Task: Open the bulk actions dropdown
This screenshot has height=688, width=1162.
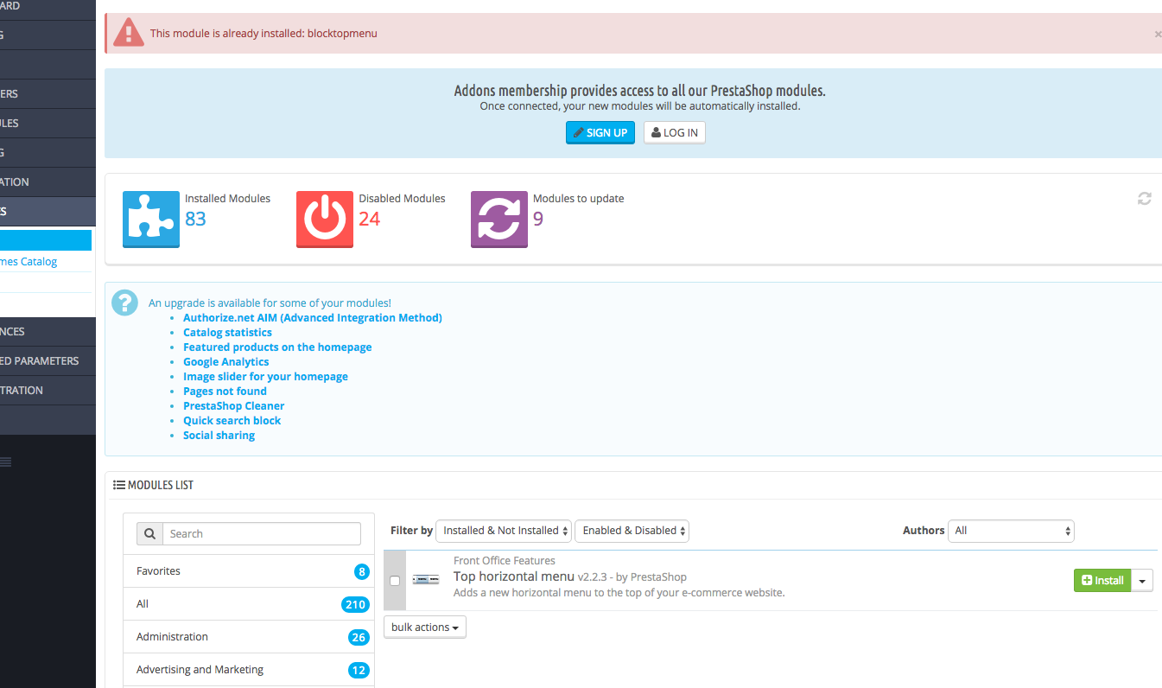Action: (425, 627)
